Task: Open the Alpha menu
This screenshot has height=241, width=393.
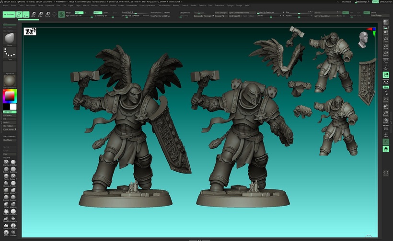Action: point(6,6)
